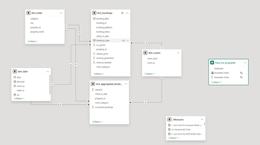Image resolution: width=260 pixels, height=145 pixels.
Task: Select the dim_hotel relationship arrow near fact_bookings
Action: coord(79,33)
